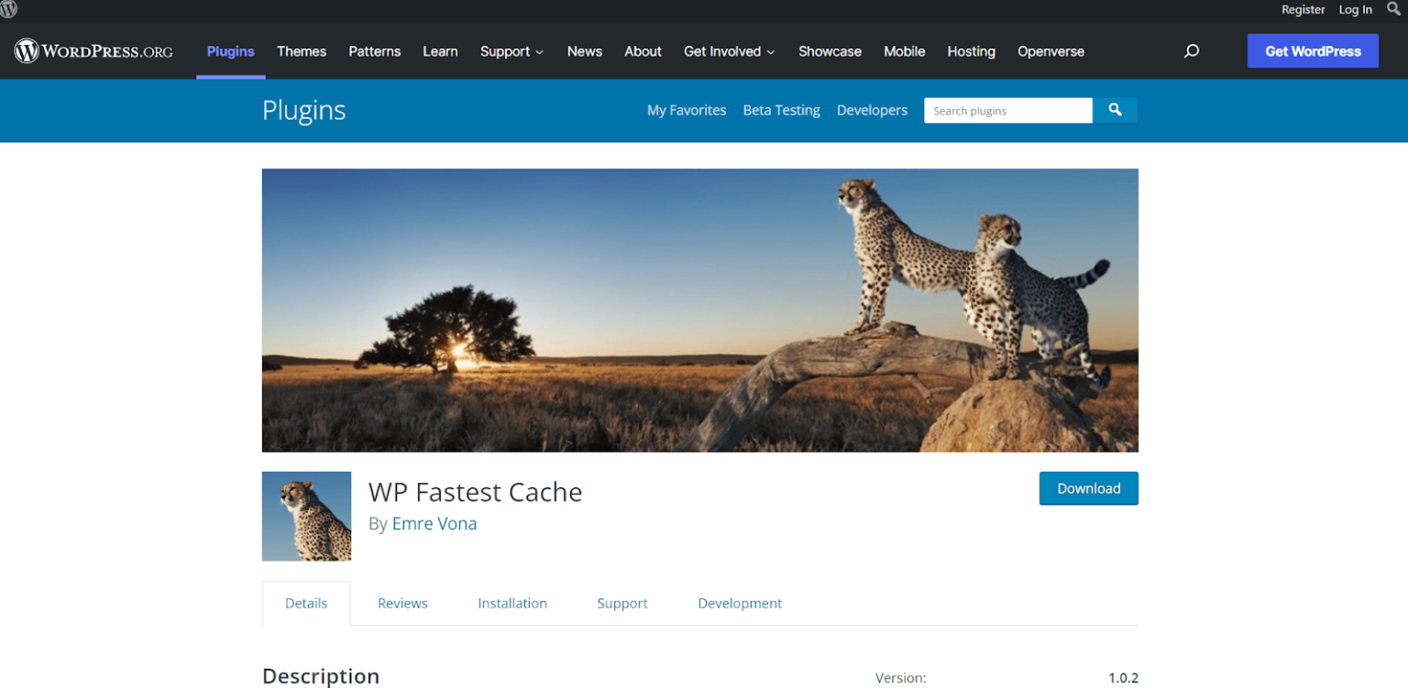Click the cheetah banner image

click(x=700, y=310)
